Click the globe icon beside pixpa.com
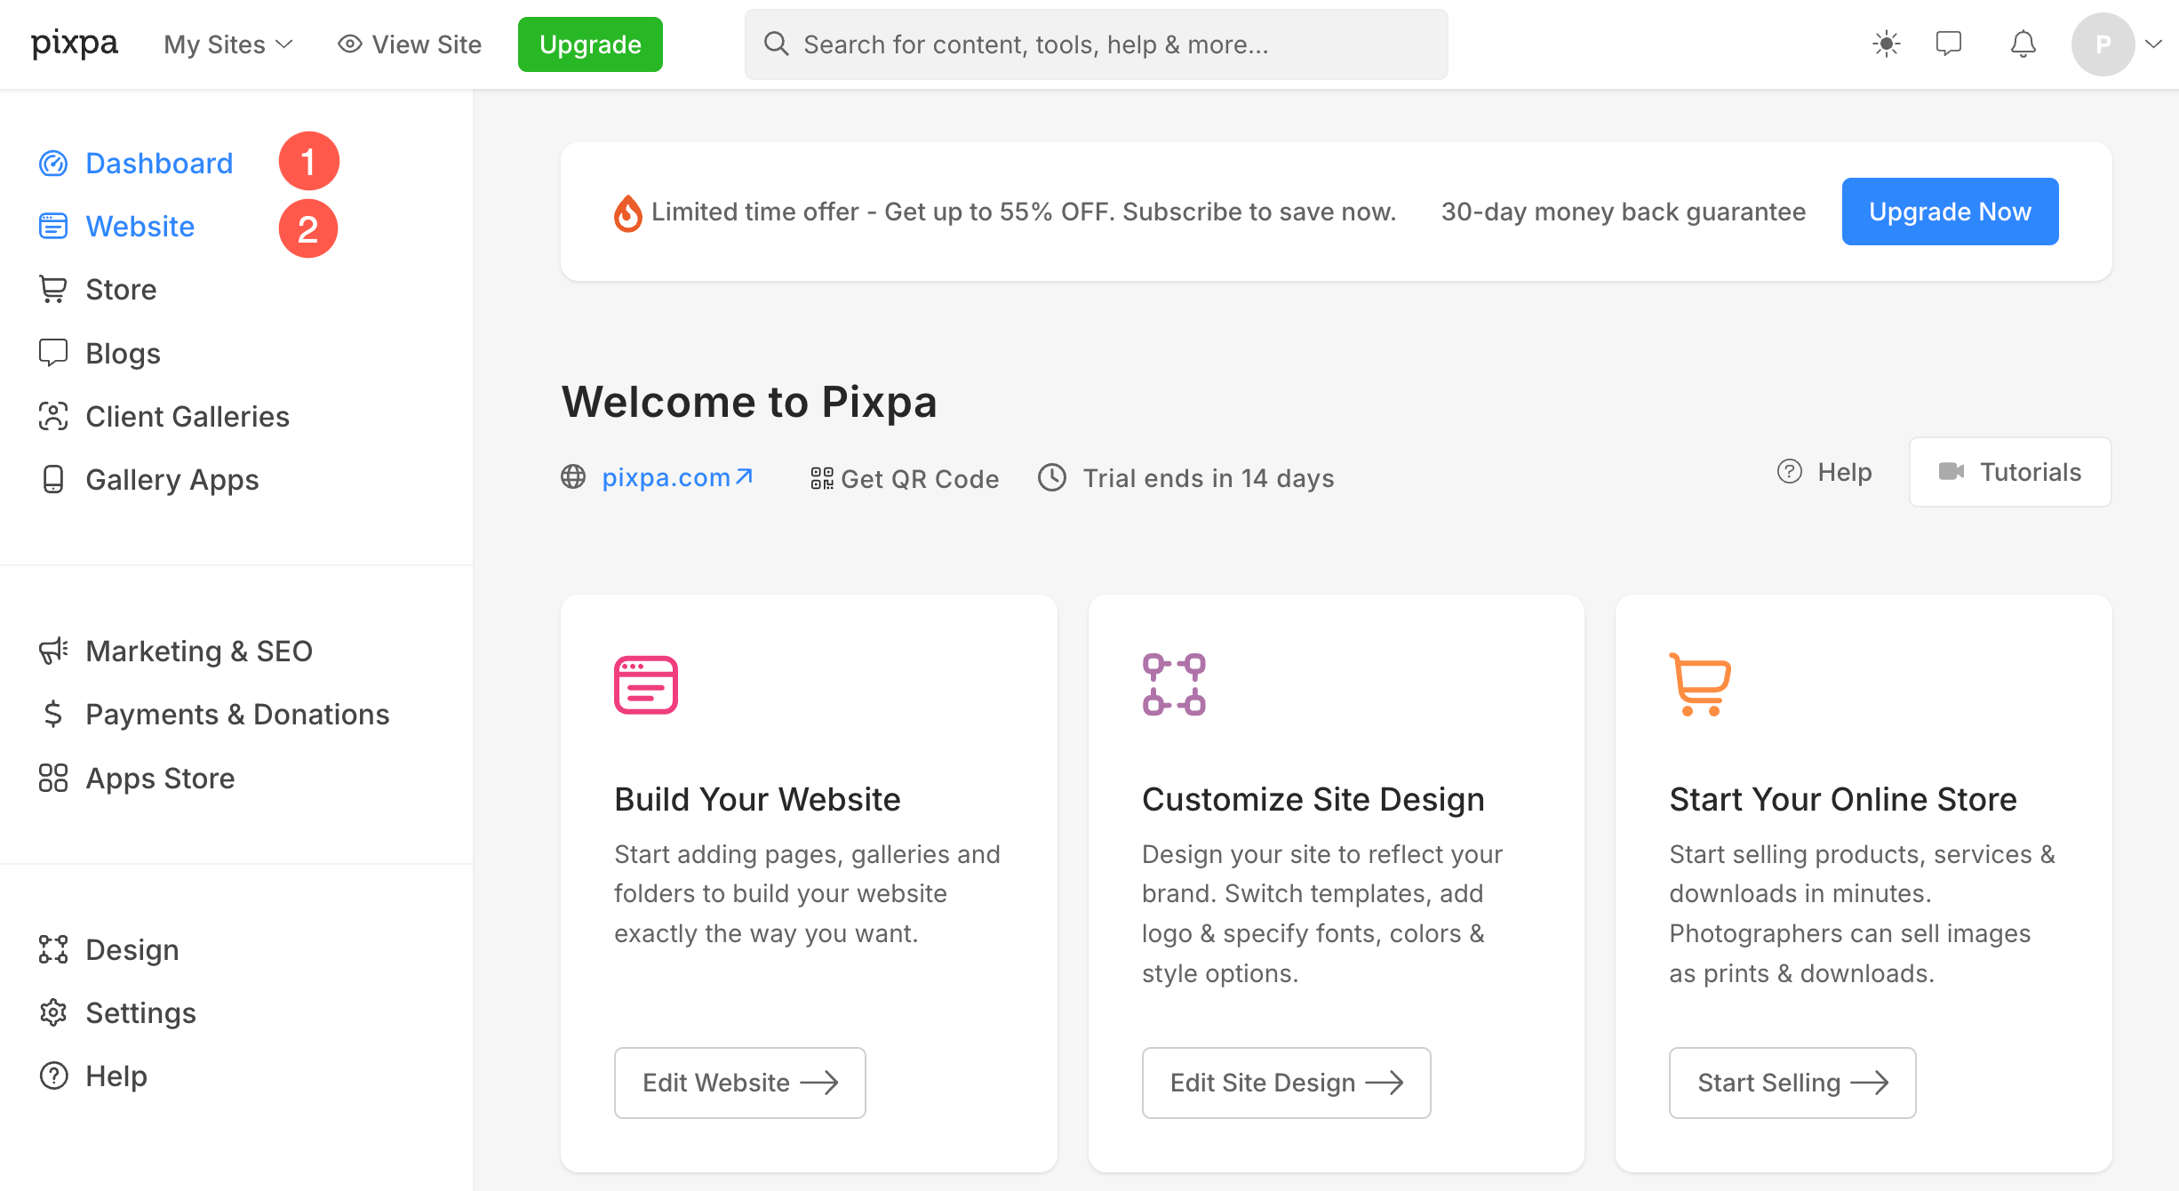Image resolution: width=2179 pixels, height=1191 pixels. point(573,476)
